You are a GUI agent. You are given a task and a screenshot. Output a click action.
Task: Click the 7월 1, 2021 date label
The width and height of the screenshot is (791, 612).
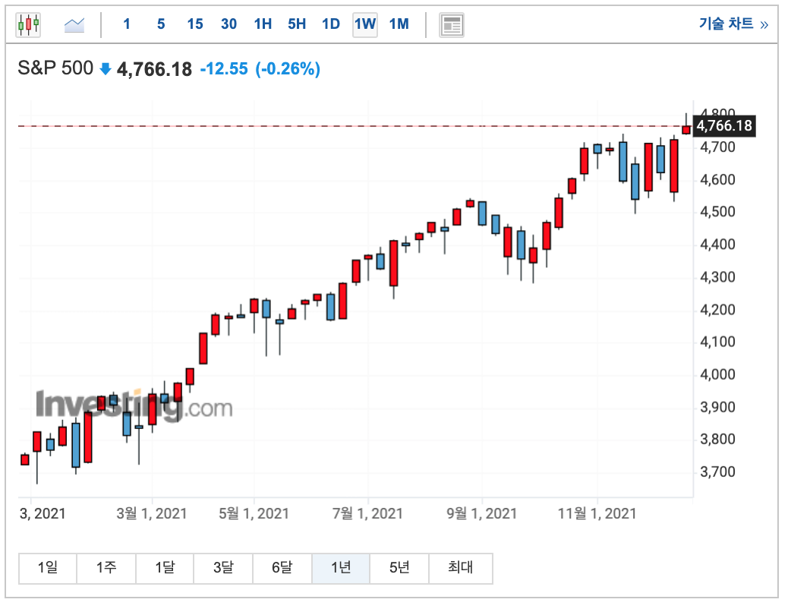click(367, 513)
